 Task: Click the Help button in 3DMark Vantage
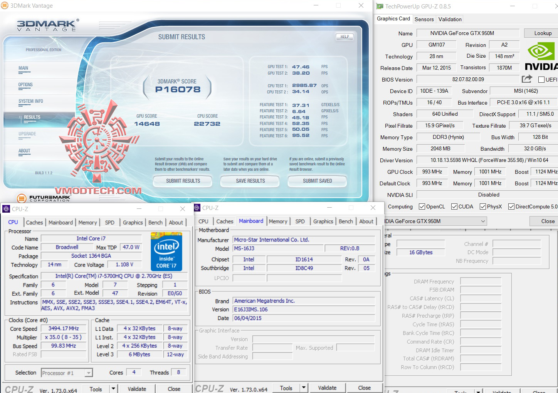pos(345,37)
